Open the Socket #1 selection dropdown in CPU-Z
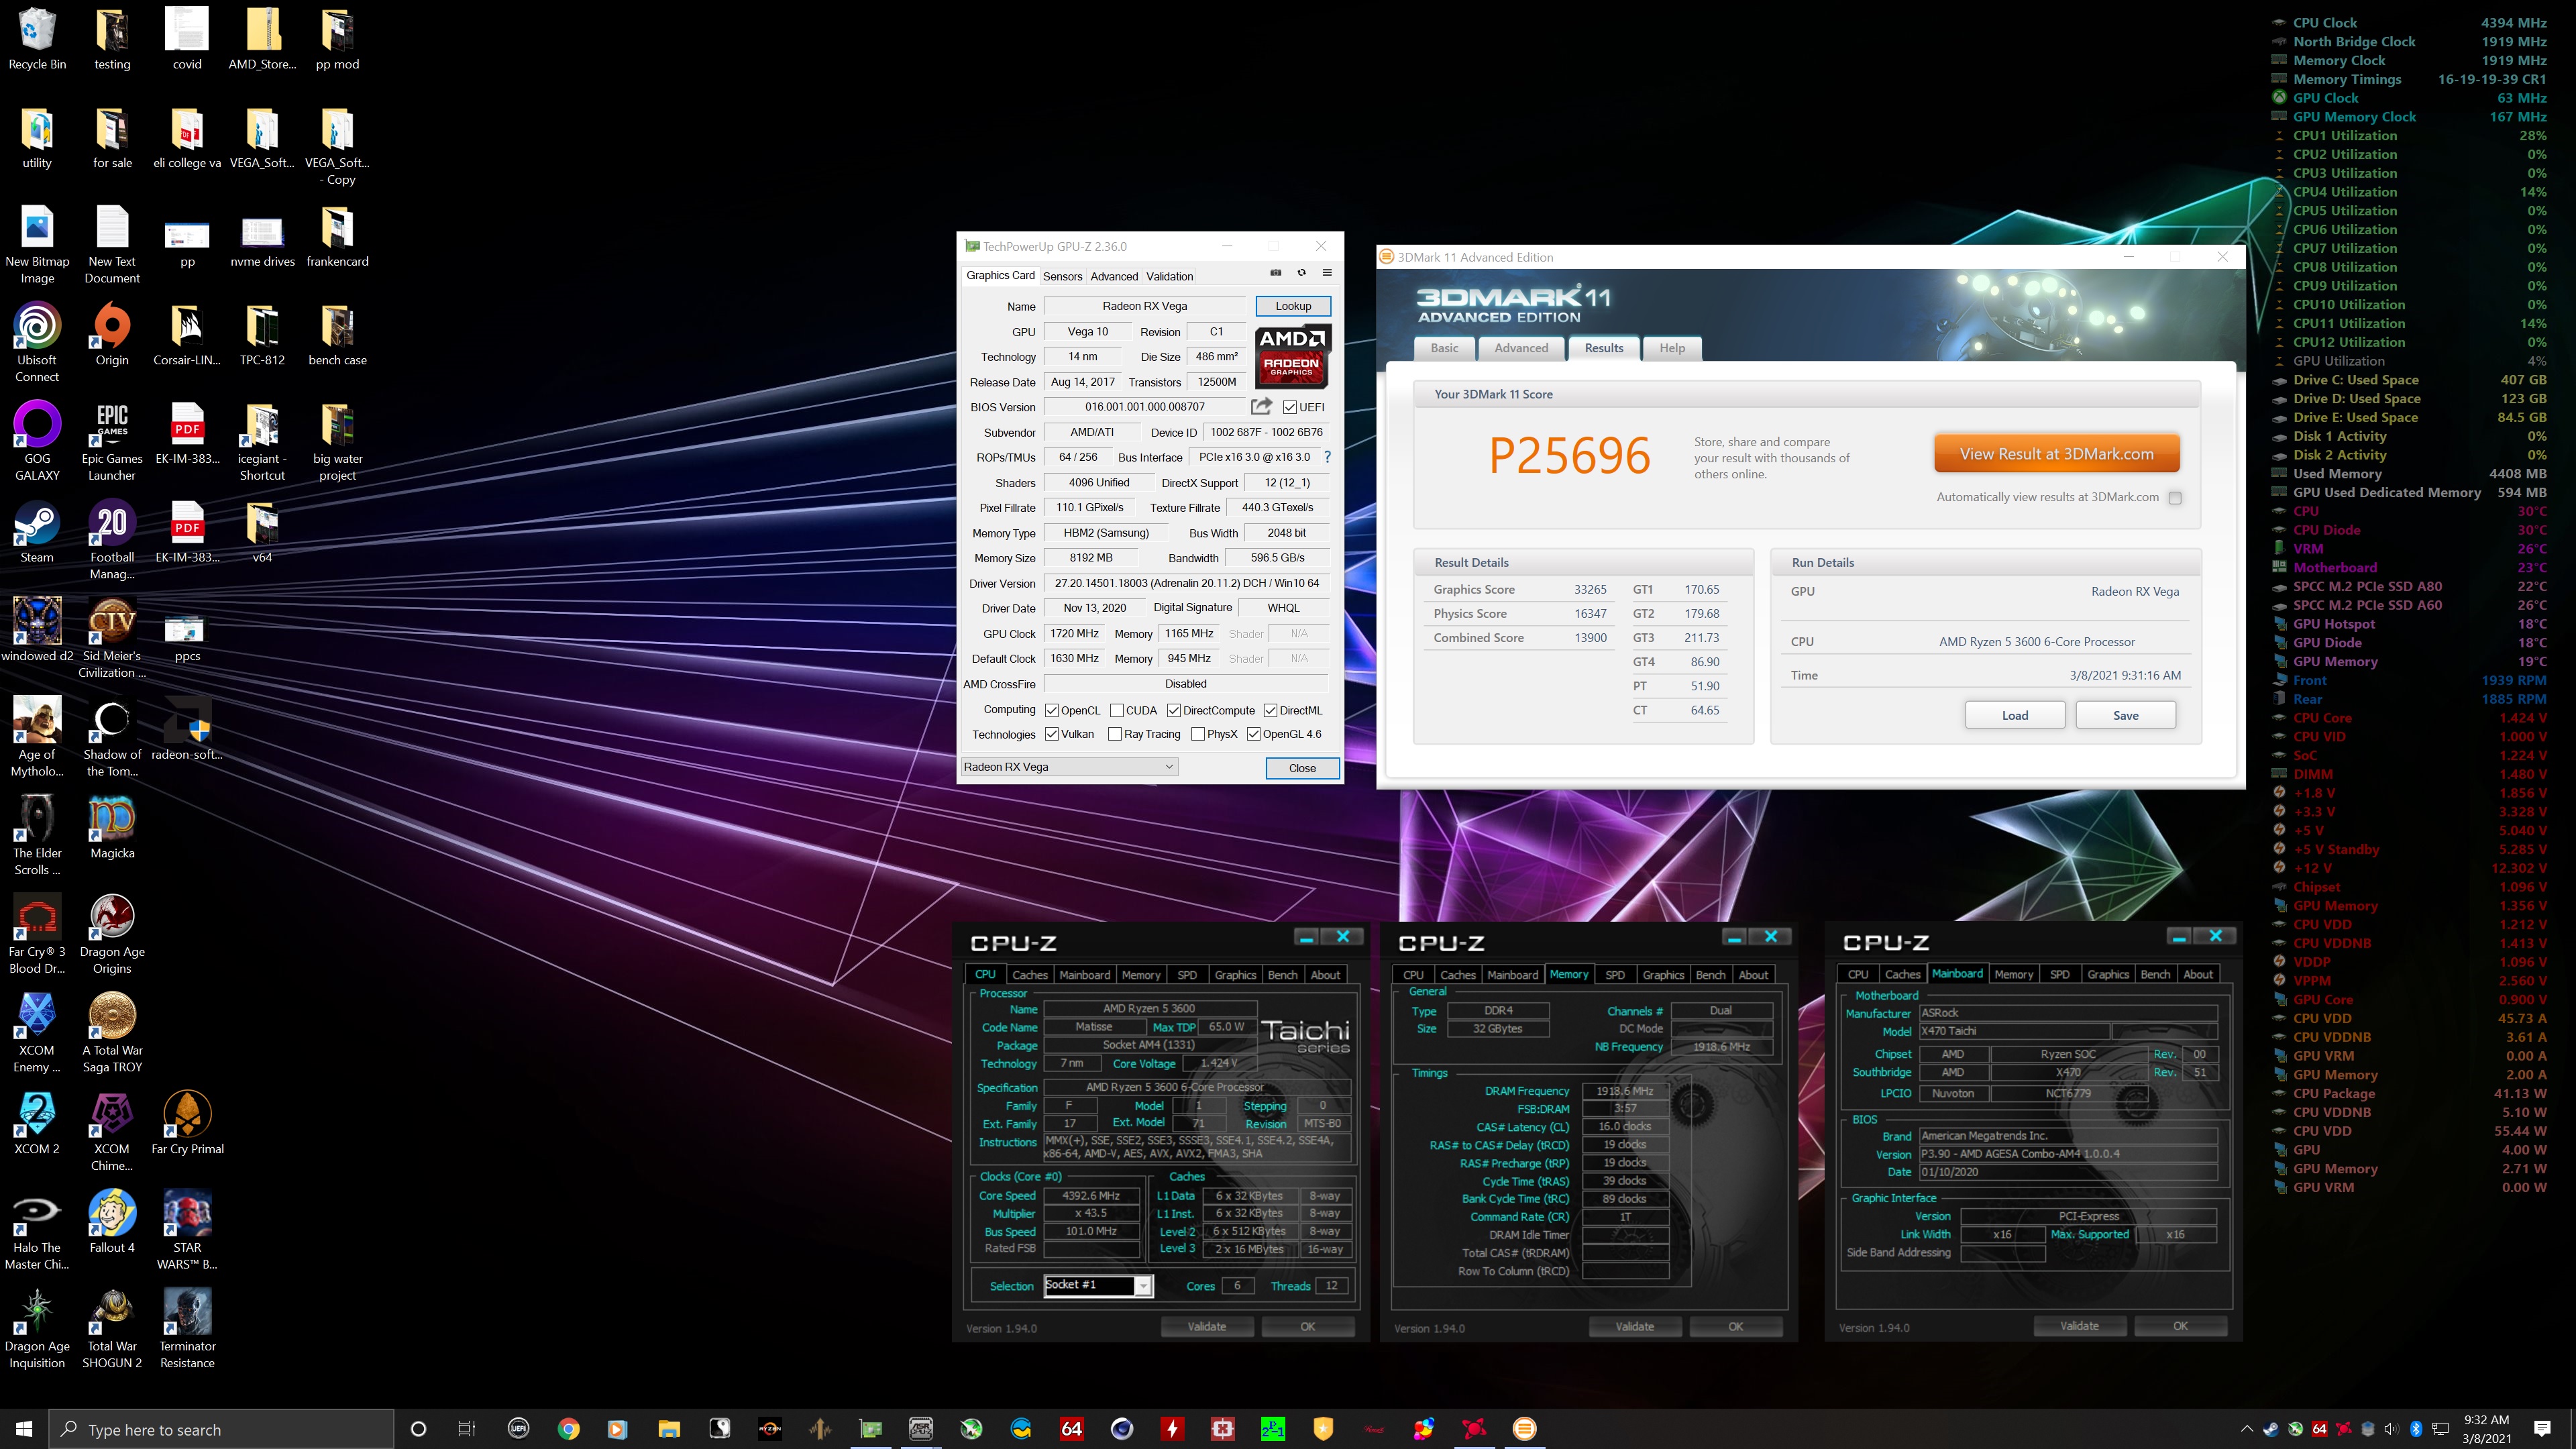 (x=1098, y=1285)
